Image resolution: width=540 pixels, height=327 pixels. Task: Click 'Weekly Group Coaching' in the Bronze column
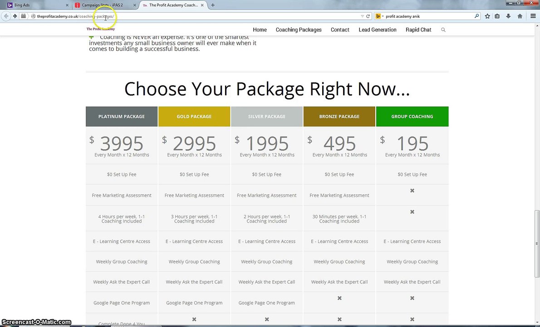339,262
